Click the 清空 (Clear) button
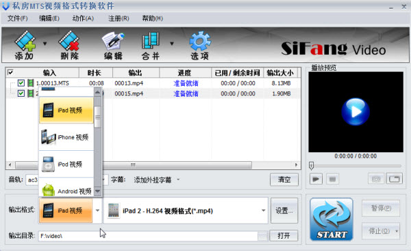This screenshot has width=411, height=251. (284, 180)
